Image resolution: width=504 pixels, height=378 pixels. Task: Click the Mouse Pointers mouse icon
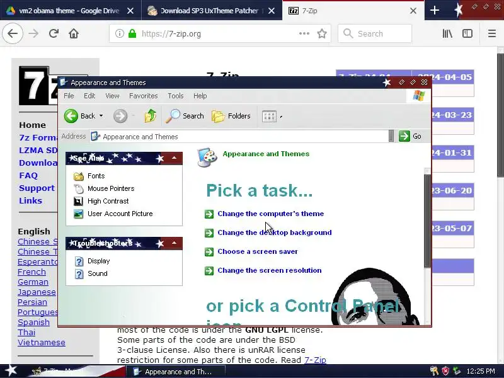pos(78,188)
